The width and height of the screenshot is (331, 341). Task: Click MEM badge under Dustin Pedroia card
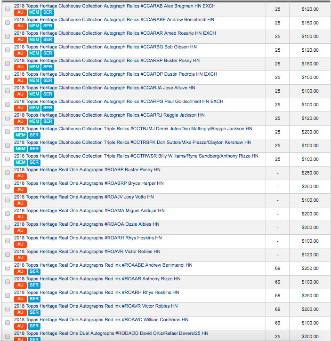point(34,81)
